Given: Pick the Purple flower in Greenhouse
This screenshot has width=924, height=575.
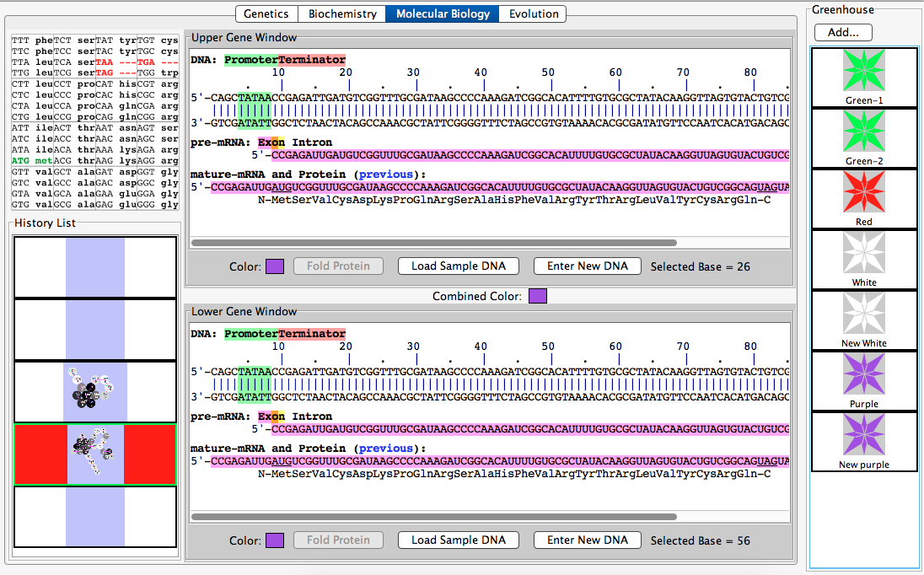Looking at the screenshot, I should tap(863, 374).
